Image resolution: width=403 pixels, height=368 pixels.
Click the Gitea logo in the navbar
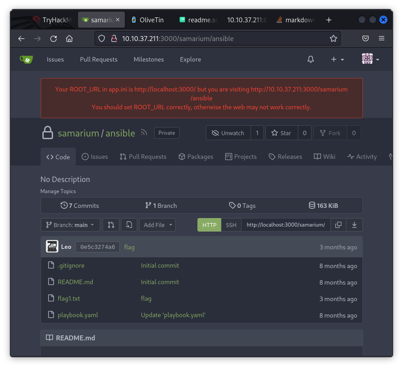click(x=26, y=59)
